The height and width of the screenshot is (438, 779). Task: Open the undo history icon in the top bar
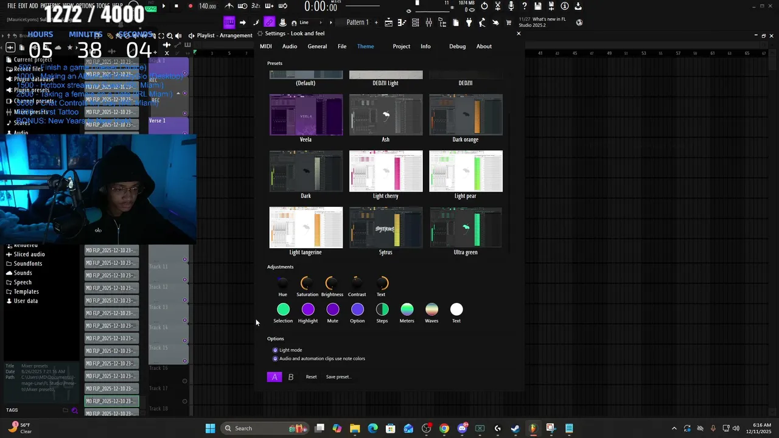[484, 6]
